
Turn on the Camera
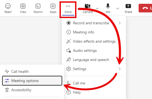[88, 8]
